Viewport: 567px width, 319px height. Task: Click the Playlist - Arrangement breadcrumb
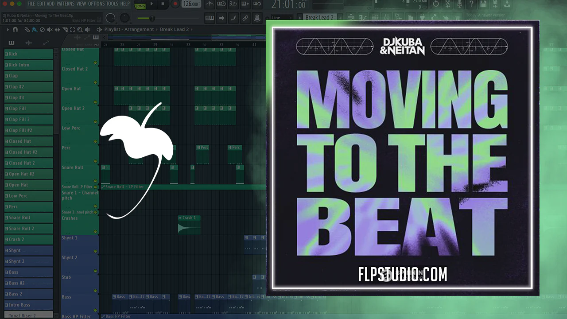point(129,30)
